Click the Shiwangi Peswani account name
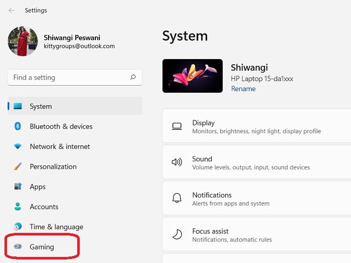351x263 pixels. pyautogui.click(x=72, y=38)
